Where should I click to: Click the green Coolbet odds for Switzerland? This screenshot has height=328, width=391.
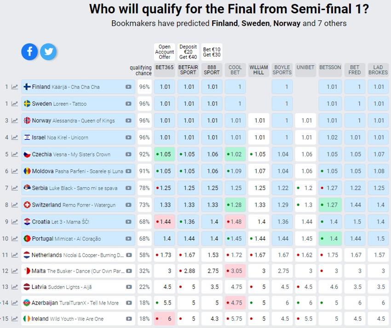point(235,205)
